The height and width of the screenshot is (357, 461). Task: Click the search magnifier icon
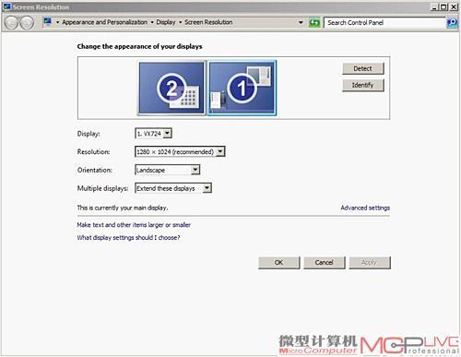[x=452, y=23]
